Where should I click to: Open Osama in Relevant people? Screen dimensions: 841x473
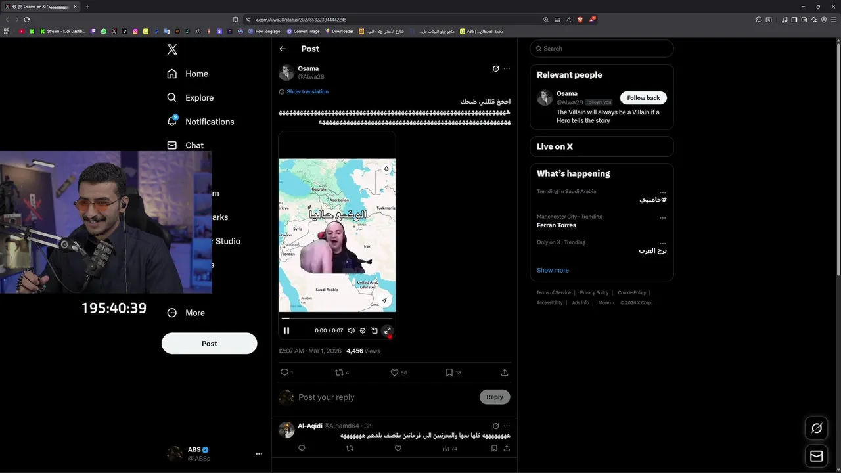567,93
